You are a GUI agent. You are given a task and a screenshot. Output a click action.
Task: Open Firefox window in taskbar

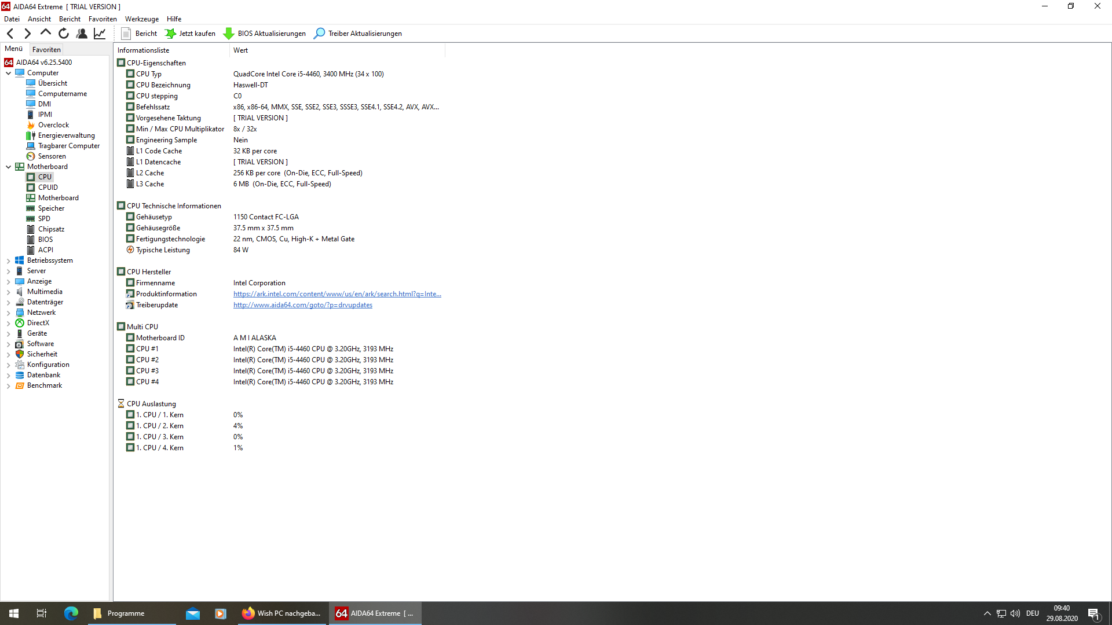[x=282, y=613]
